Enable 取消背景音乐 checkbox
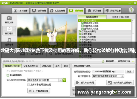Viewport: 137px width, 99px height. pos(8,75)
